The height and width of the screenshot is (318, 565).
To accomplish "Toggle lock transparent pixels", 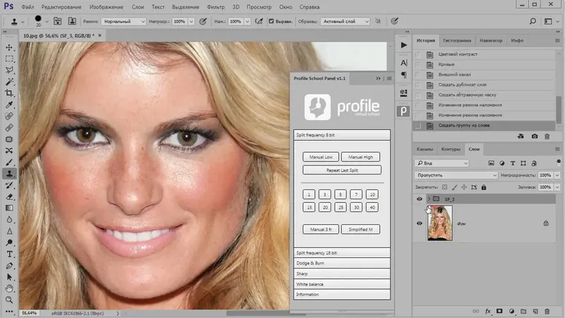I will pos(445,187).
